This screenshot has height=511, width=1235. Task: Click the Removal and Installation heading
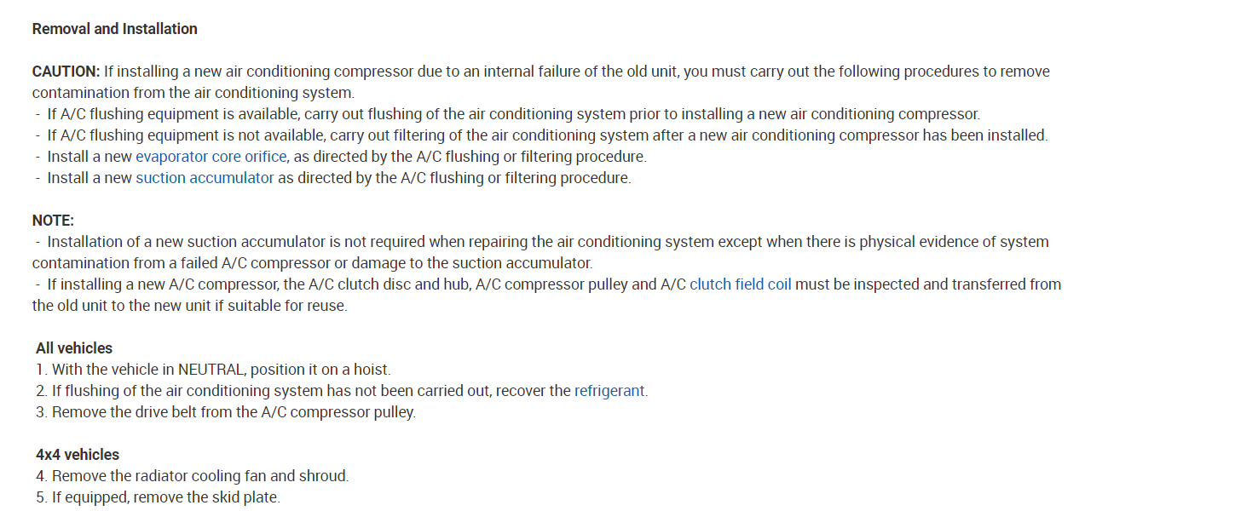[x=114, y=29]
